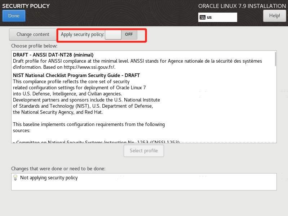Select NIST National Checklist Program Security Guide profile

[x=76, y=76]
